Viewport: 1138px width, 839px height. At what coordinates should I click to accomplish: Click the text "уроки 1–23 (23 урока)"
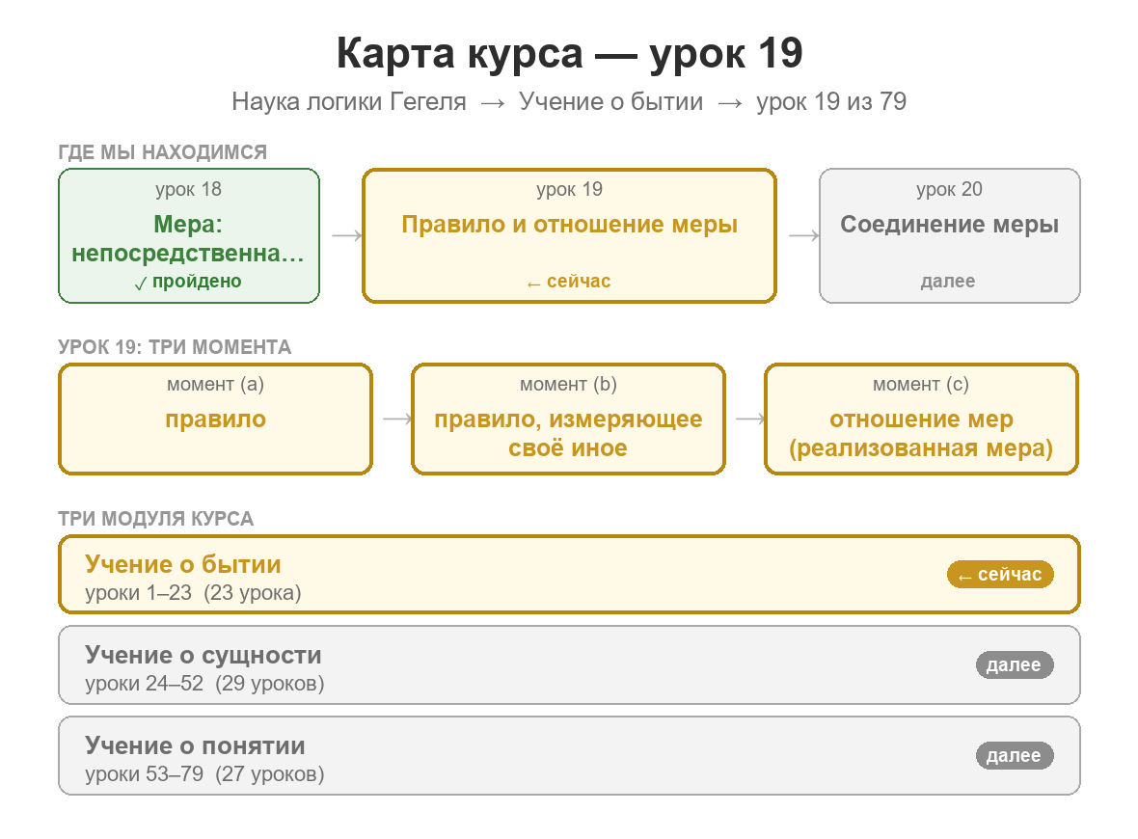(193, 593)
